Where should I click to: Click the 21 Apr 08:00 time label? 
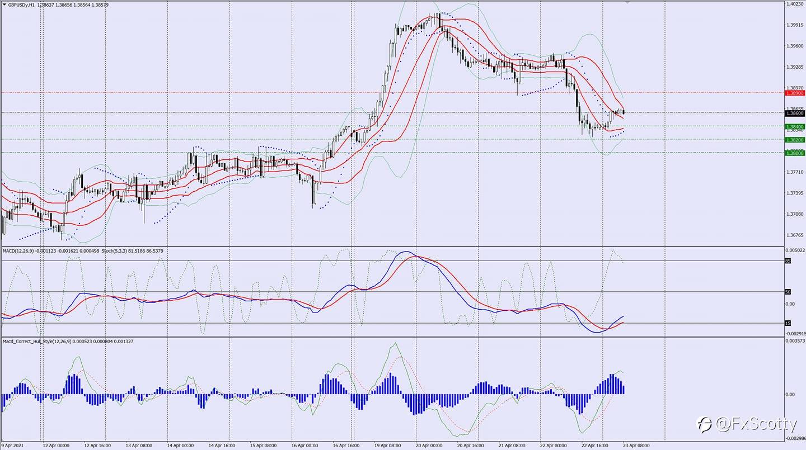tap(512, 446)
